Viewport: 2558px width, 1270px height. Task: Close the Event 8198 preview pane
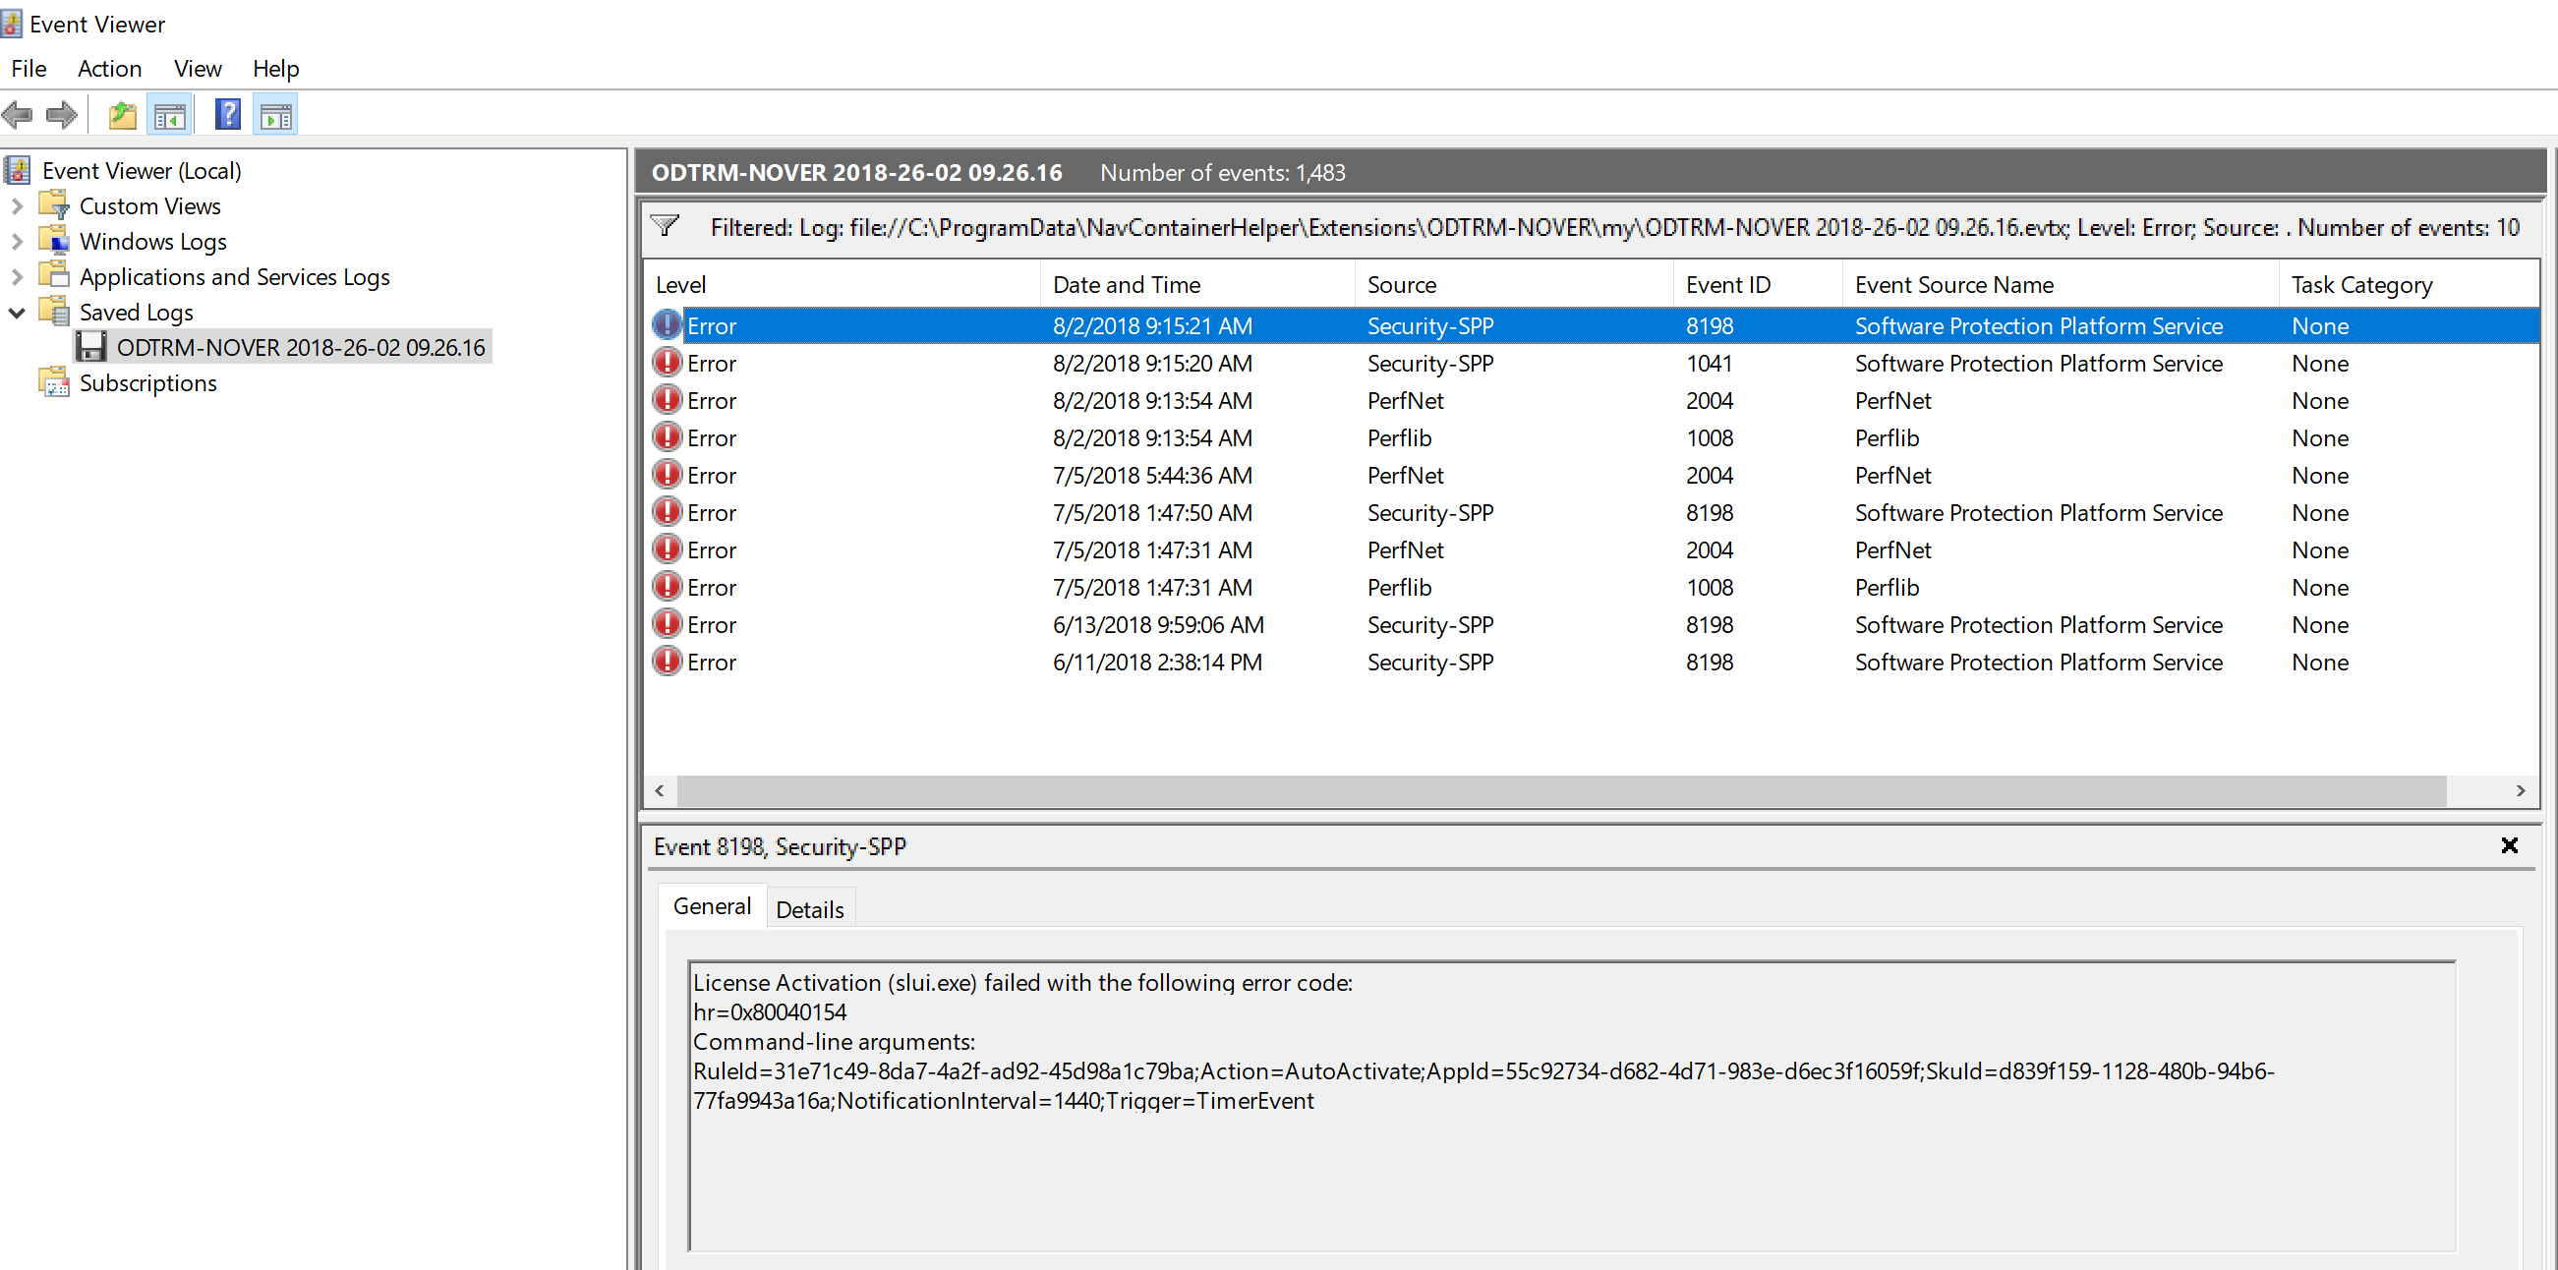coord(2511,846)
